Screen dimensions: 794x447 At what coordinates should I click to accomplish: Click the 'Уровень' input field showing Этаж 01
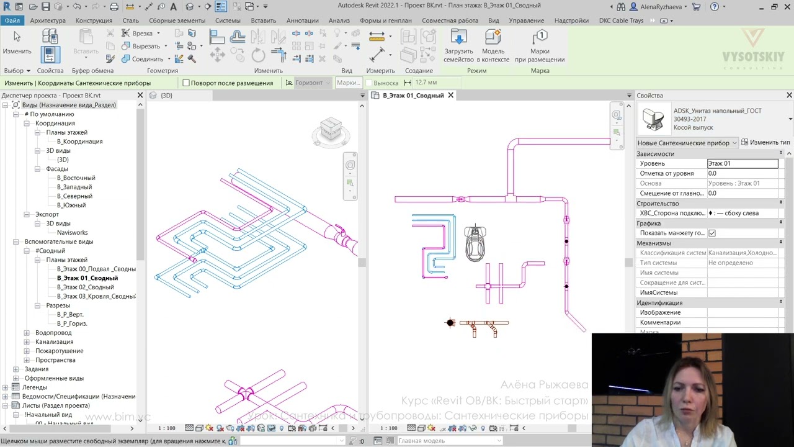point(742,164)
